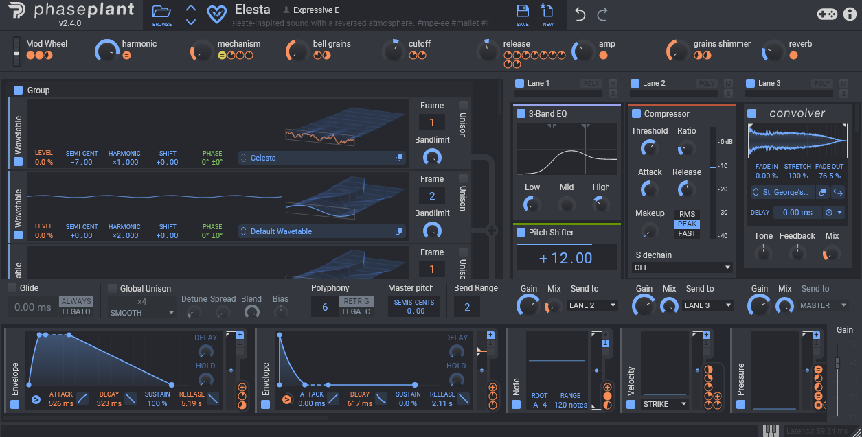
Task: Click the Lane 3 POLY button
Action: 821,84
